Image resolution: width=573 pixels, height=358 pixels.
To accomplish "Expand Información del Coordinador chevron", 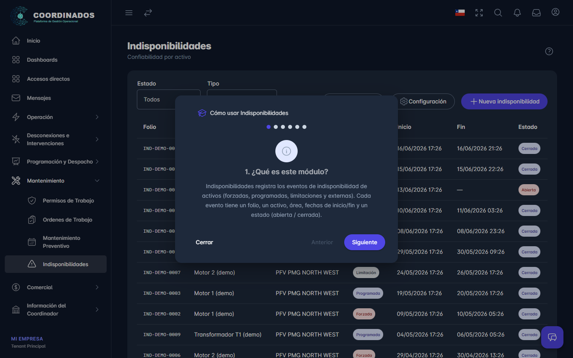I will pos(97,309).
